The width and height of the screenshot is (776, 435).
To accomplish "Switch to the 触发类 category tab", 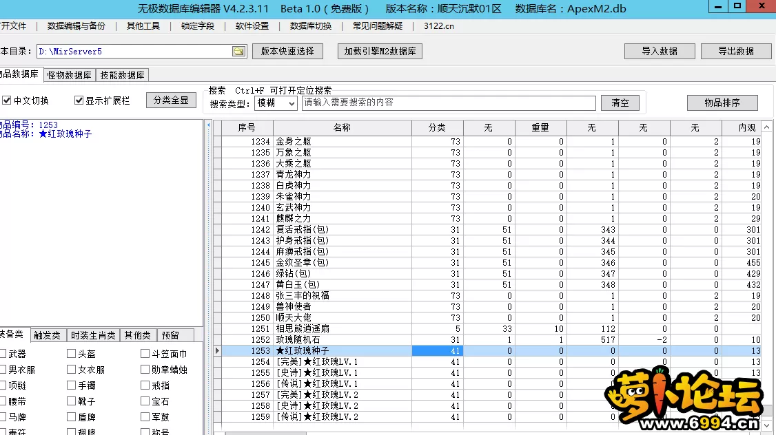I will [48, 335].
